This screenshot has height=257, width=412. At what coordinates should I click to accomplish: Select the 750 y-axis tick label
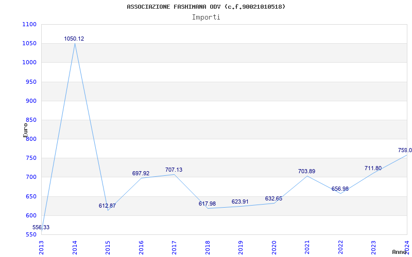(31, 158)
